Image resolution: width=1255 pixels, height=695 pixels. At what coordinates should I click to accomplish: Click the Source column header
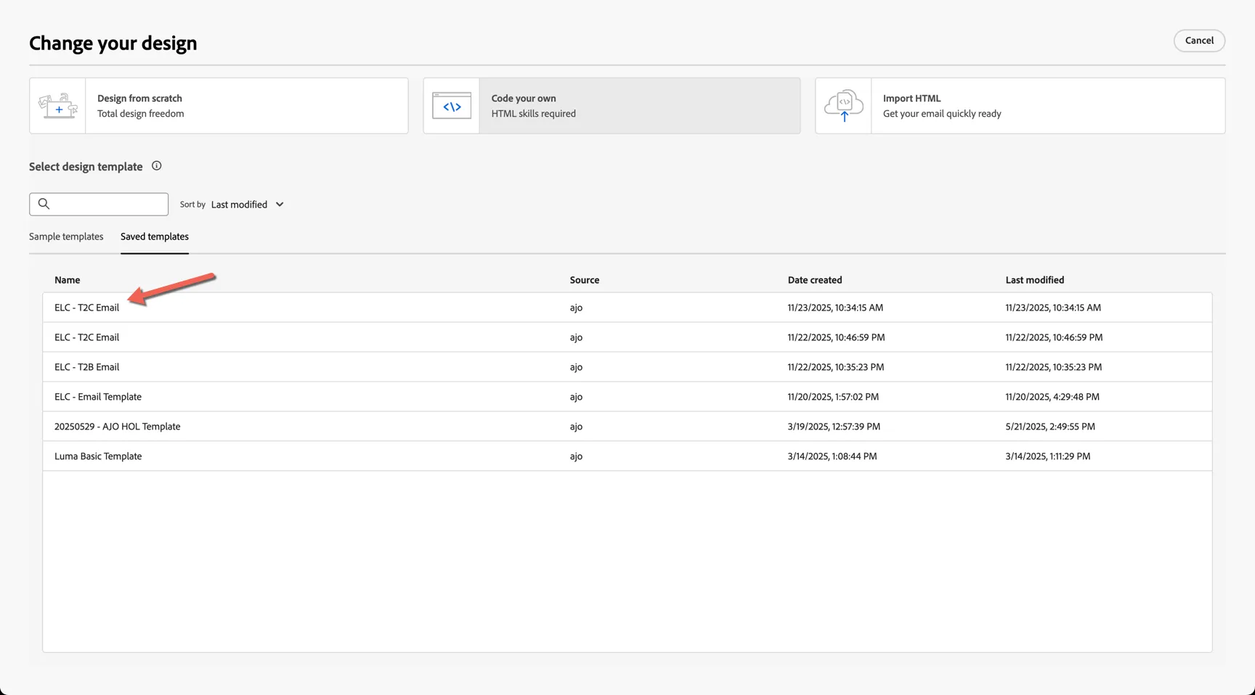[x=585, y=280]
